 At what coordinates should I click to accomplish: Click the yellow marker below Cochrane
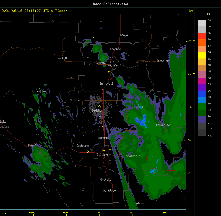pos(87,151)
